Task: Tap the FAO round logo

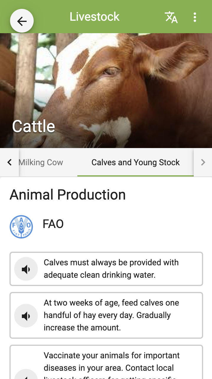Action: [x=21, y=227]
